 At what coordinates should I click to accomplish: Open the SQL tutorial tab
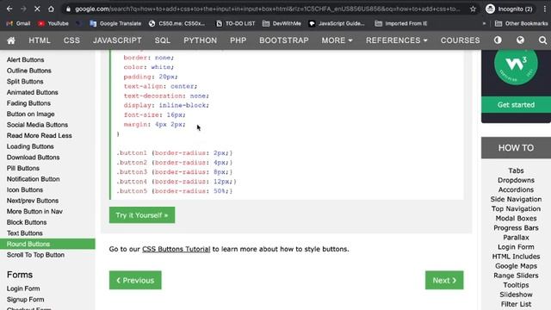[163, 40]
